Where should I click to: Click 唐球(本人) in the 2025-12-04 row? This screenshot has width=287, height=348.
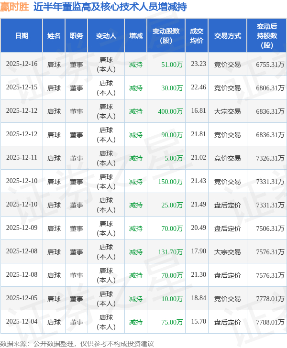coord(106,322)
